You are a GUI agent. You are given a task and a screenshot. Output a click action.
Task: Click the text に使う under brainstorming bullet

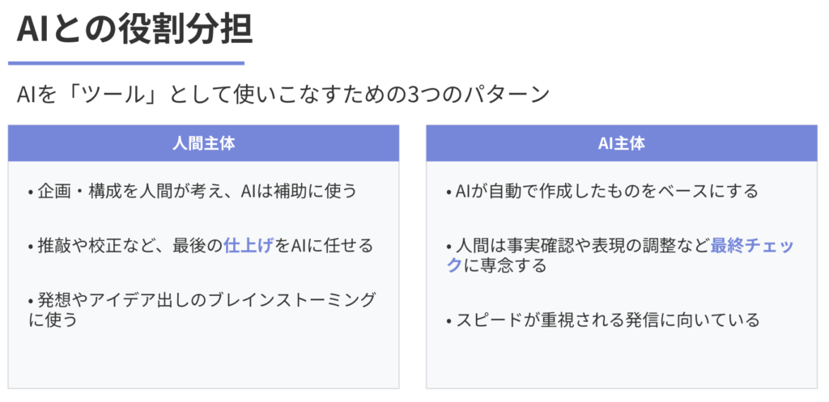[53, 319]
